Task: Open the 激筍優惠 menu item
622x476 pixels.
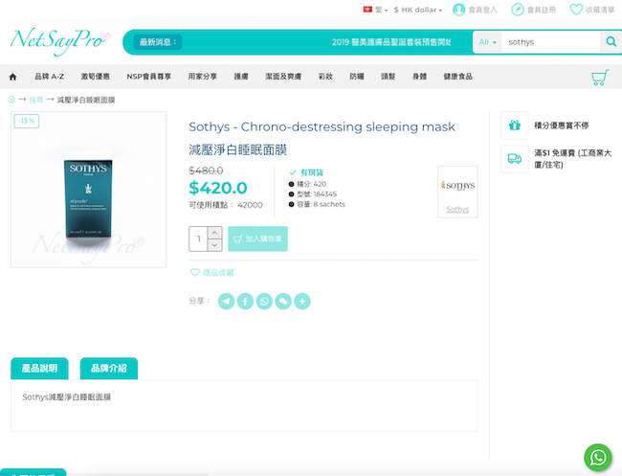Action: [x=95, y=77]
